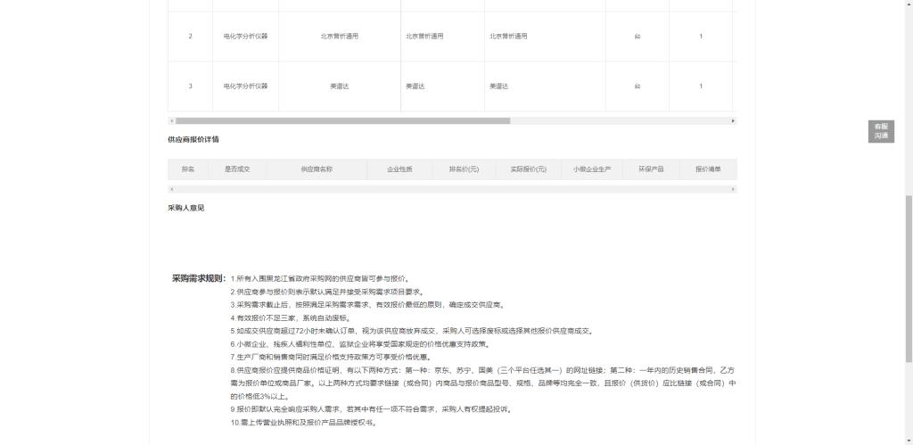Screen dimensions: 913x445
Task: Click the 报价清单 column header
Action: click(x=708, y=169)
